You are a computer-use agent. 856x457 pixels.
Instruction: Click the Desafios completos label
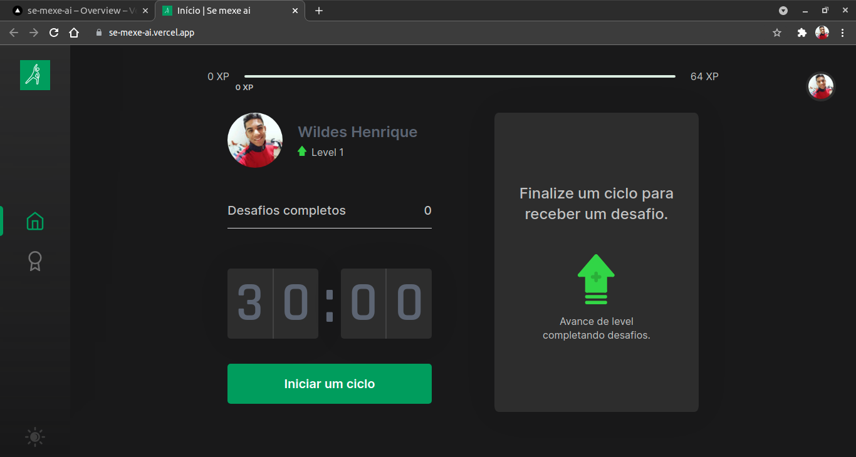point(286,210)
